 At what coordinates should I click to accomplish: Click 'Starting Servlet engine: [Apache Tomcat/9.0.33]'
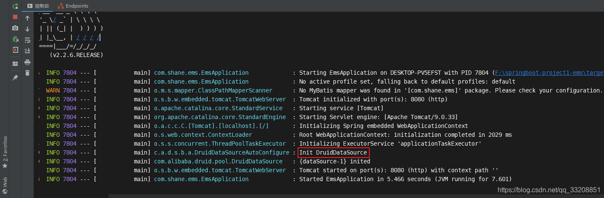379,117
